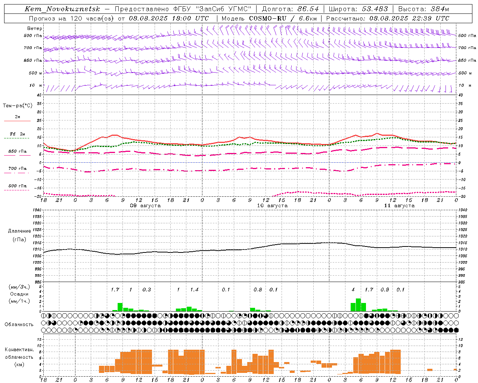478x383 pixels.
Task: Click the 1.4 precipitation amount
Action: coord(194,289)
